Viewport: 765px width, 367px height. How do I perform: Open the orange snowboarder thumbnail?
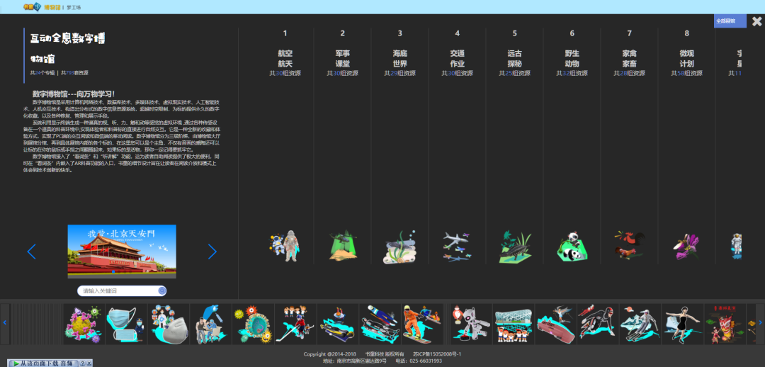pyautogui.click(x=422, y=324)
